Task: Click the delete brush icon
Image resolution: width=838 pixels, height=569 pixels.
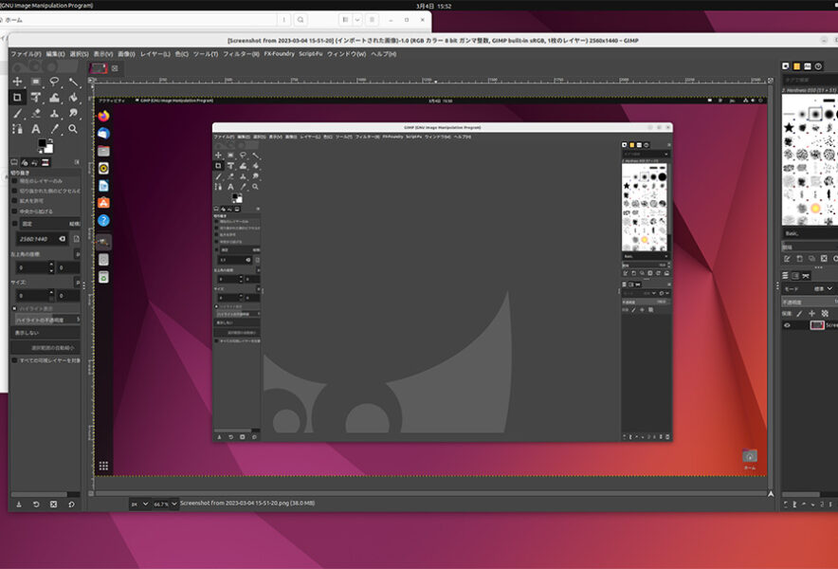Action: [824, 259]
